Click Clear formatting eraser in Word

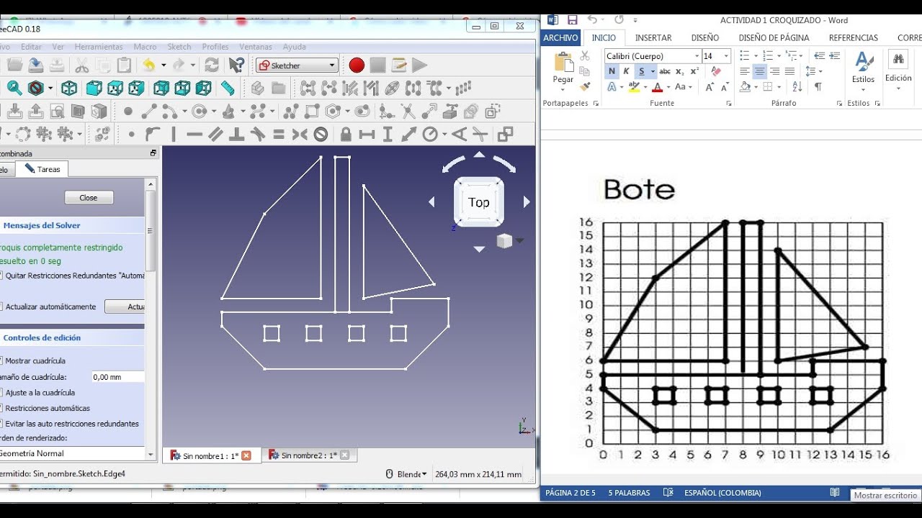coord(715,71)
